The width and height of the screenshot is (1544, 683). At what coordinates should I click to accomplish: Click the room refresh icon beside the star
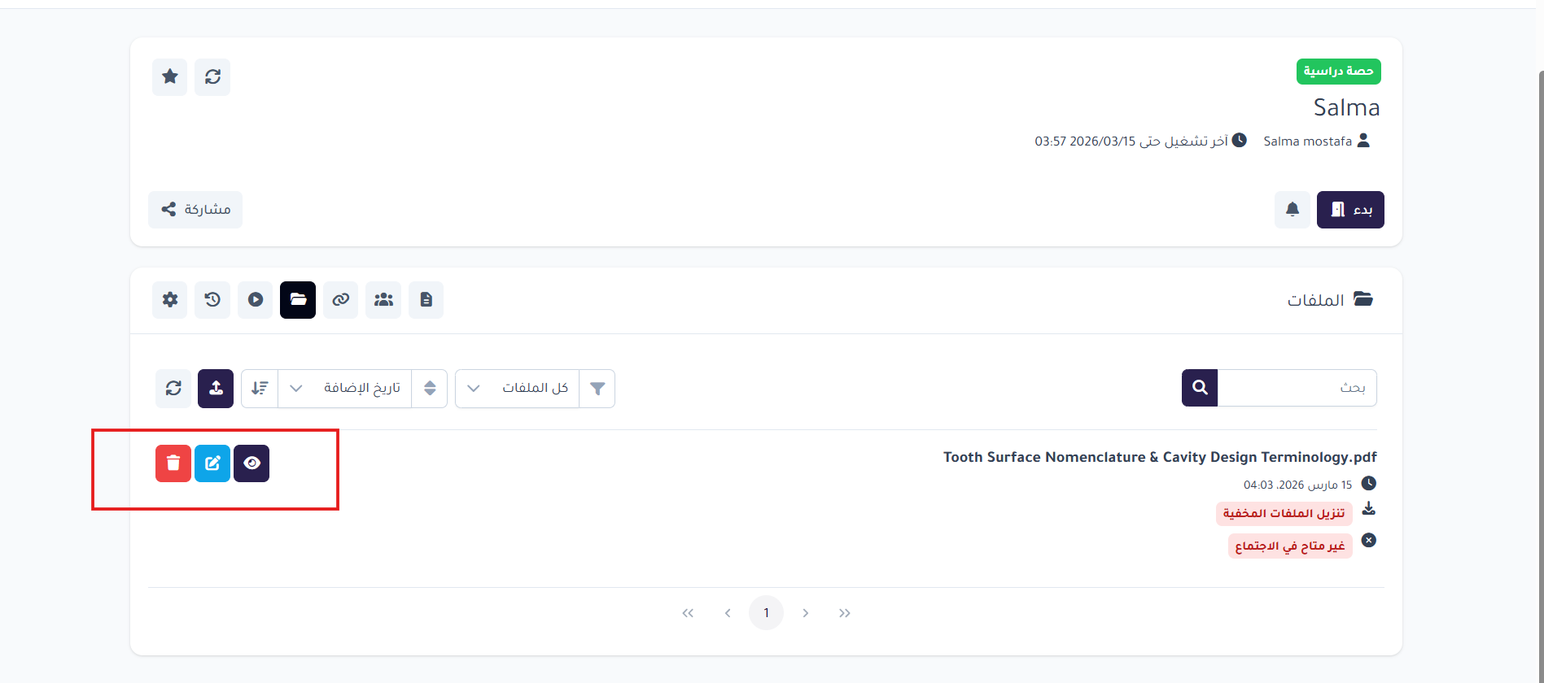212,76
